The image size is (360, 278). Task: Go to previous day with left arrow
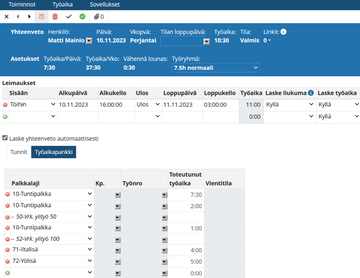pyautogui.click(x=18, y=17)
